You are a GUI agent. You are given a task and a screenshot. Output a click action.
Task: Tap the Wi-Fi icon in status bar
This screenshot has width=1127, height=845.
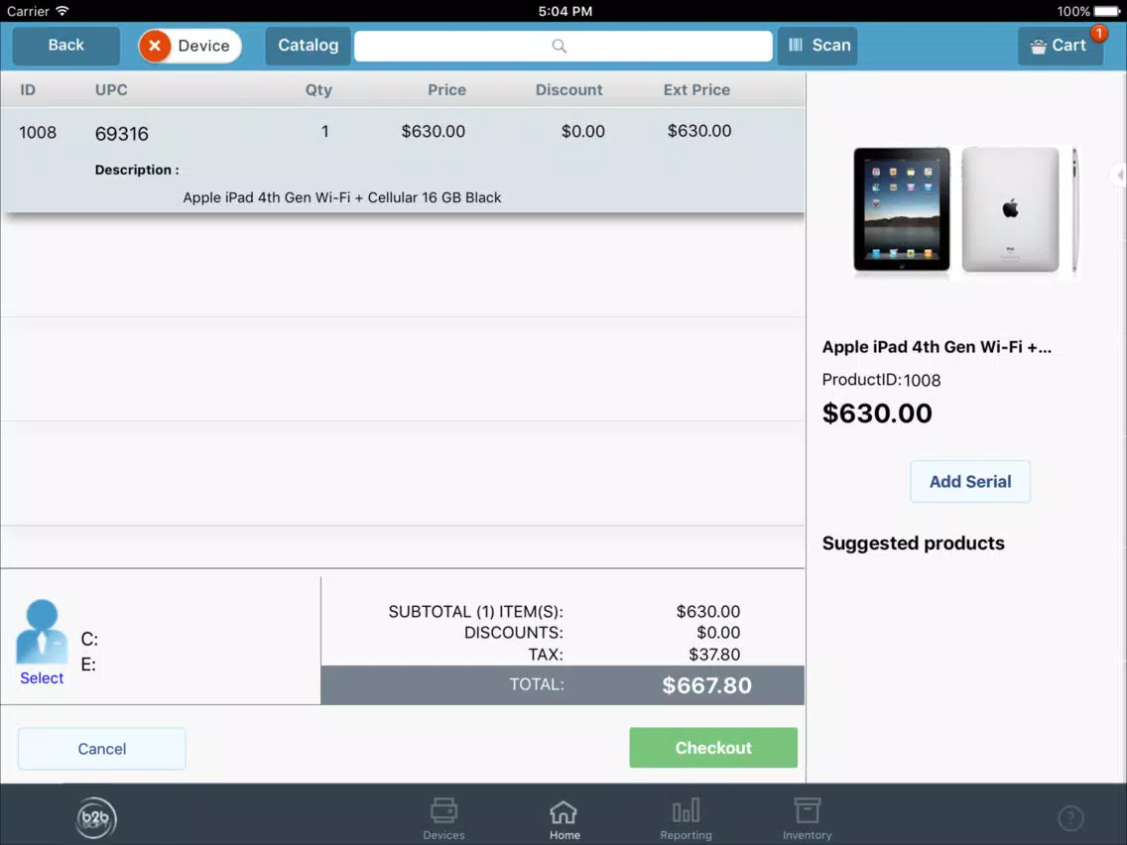pos(62,11)
